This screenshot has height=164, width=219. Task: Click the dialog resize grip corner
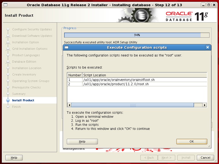[209, 146]
